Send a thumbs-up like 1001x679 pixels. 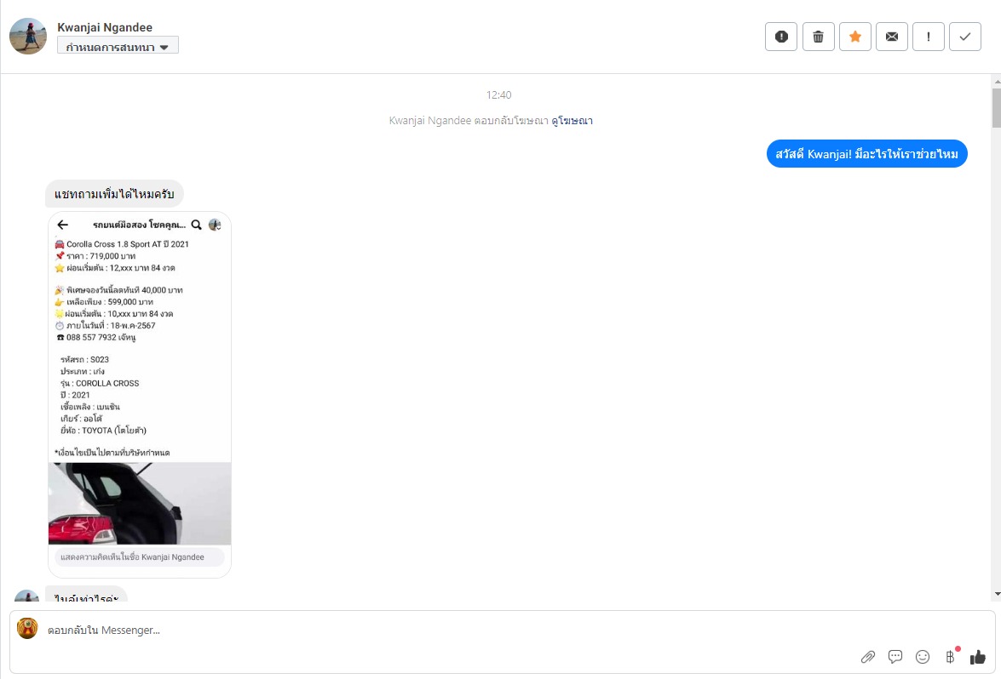977,657
